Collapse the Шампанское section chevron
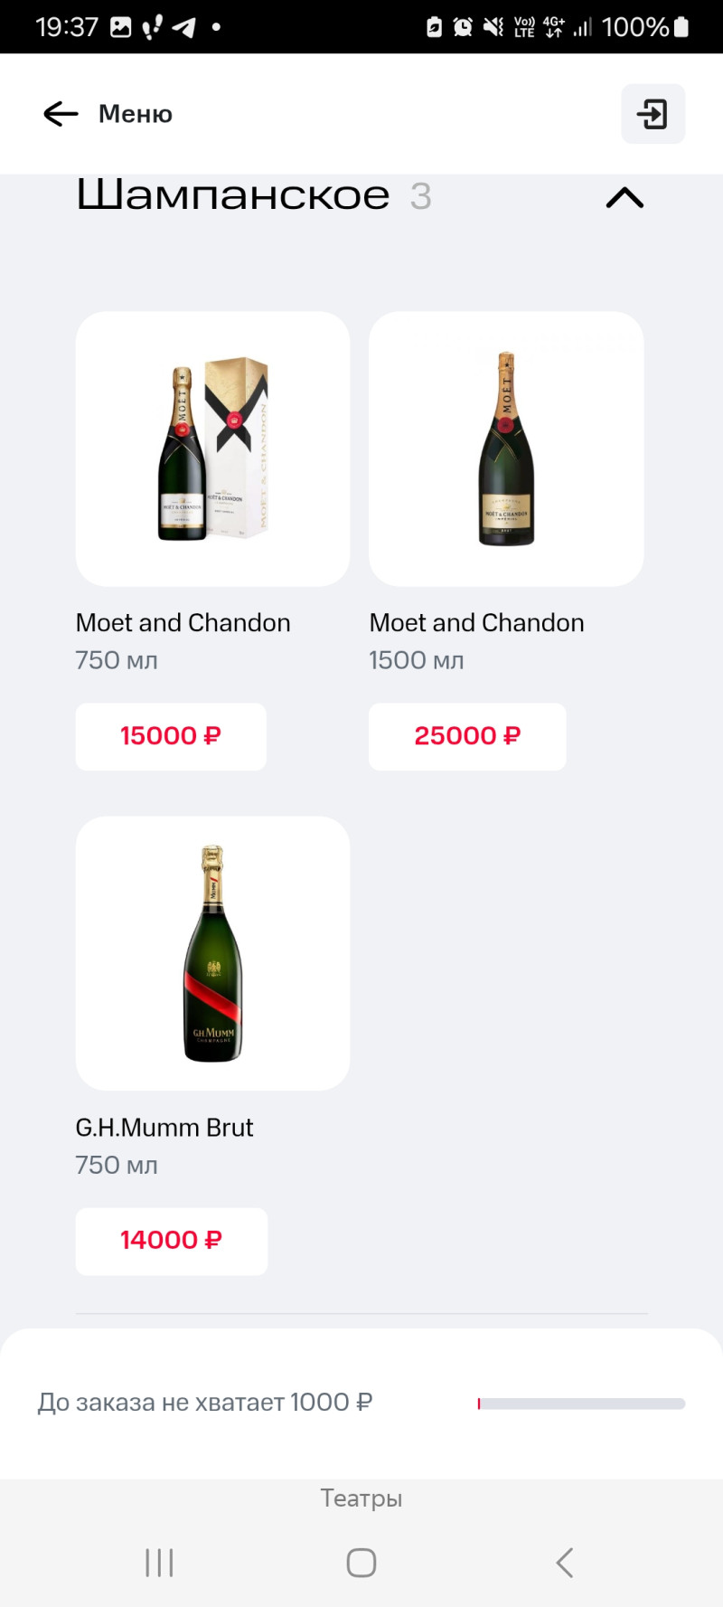Screen dimensions: 723x1607 pos(624,197)
